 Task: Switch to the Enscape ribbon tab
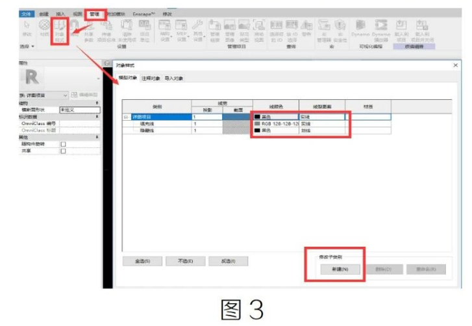point(144,14)
